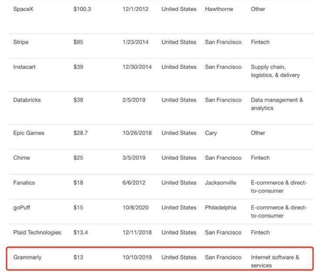
Task: Click the highlighted Grammarly name
Action: coord(27,257)
